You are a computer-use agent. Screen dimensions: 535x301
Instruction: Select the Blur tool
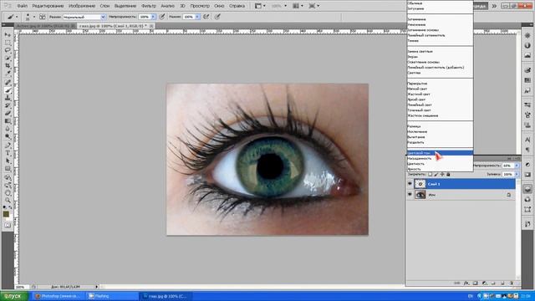[8, 129]
